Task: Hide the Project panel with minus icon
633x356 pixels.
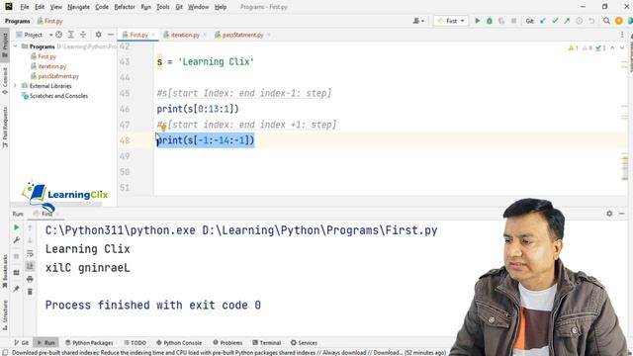Action: coord(110,35)
